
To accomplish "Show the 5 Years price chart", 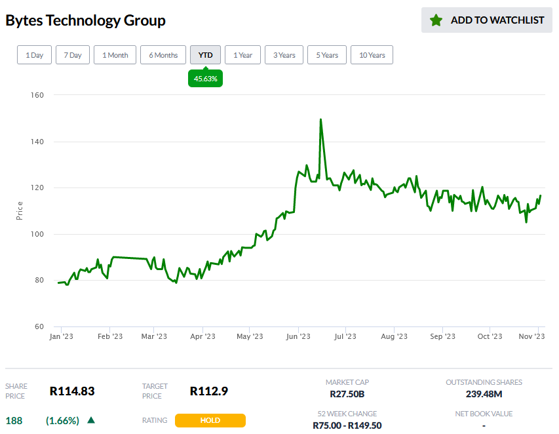I will pos(327,55).
